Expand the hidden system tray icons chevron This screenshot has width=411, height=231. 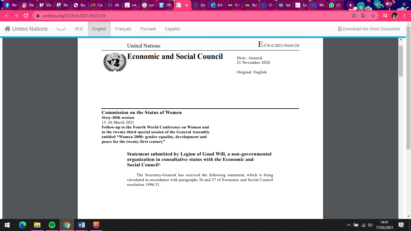coord(348,225)
